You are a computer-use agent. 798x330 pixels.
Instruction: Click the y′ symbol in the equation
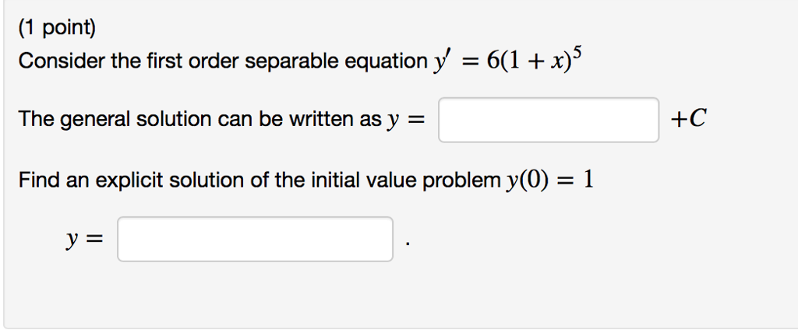(438, 62)
